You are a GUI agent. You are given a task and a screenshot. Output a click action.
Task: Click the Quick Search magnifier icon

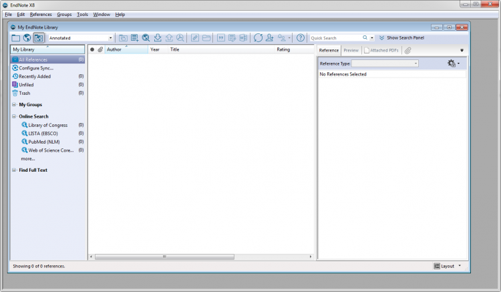[365, 37]
